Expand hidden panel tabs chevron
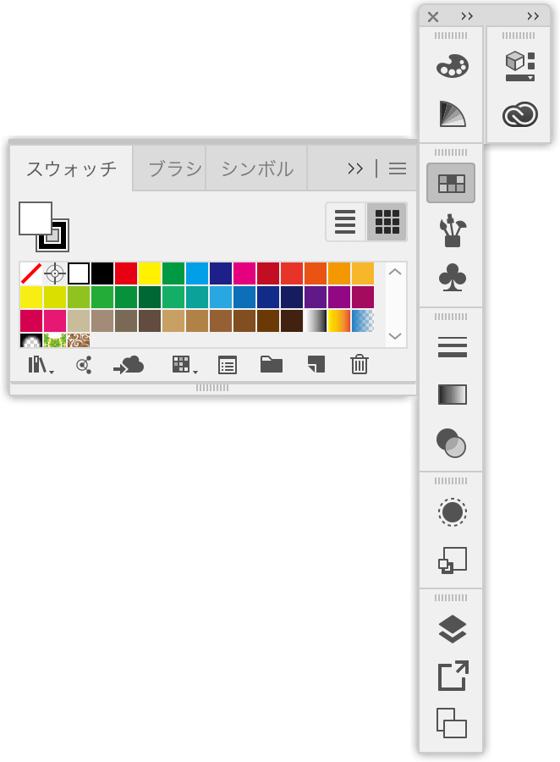This screenshot has height=762, width=560. (x=355, y=168)
